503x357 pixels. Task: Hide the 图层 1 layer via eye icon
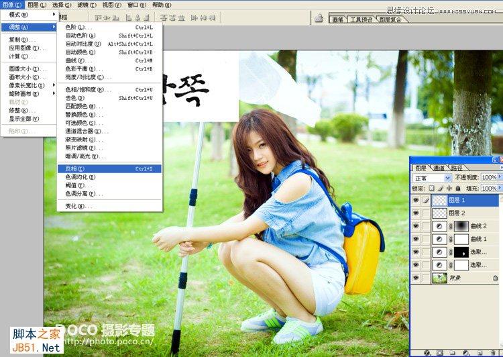point(416,201)
